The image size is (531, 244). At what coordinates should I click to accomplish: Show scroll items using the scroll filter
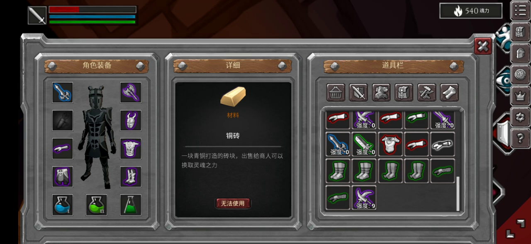[x=449, y=93]
